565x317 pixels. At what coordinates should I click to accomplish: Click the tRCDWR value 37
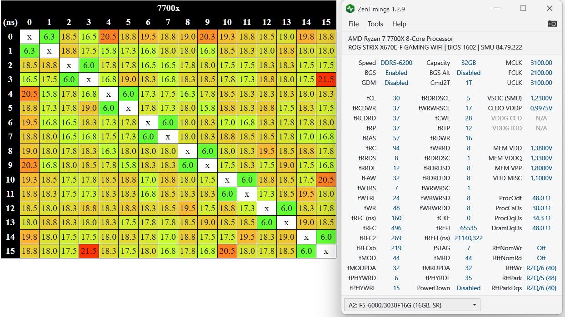click(x=396, y=108)
